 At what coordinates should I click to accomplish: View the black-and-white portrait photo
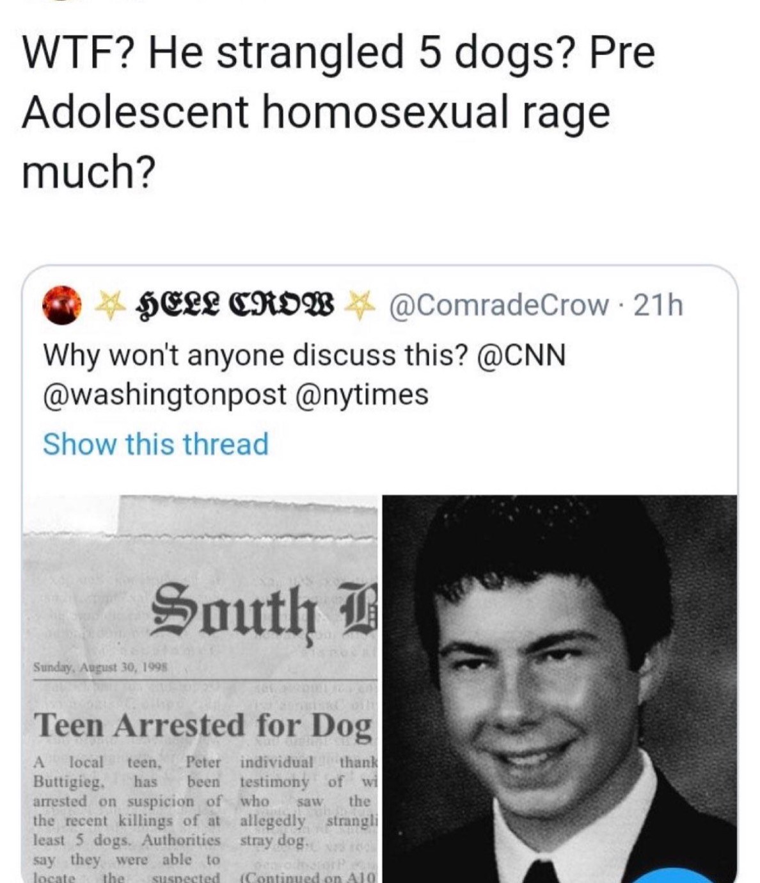560,688
